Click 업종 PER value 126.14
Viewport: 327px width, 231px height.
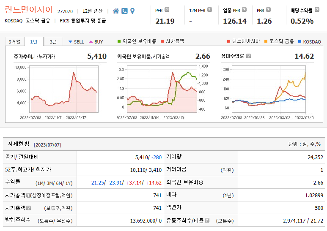point(235,21)
